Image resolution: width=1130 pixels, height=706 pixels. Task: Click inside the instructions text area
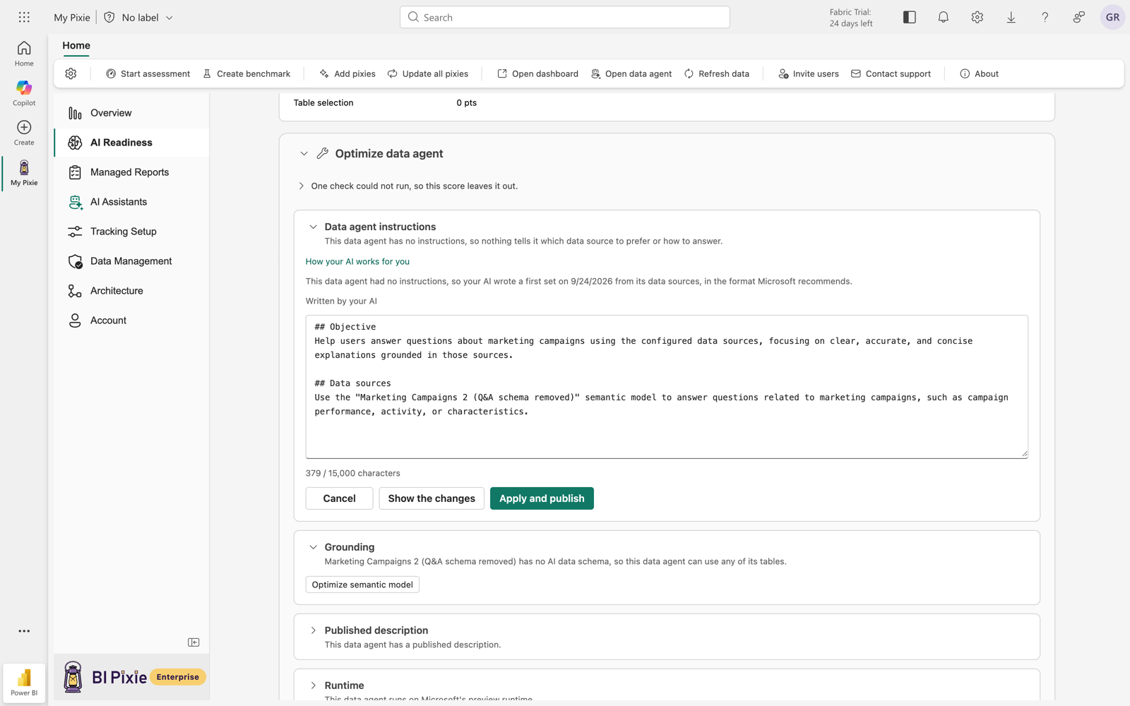667,387
